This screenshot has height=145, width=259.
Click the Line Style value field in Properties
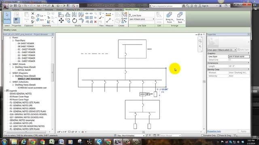pos(239,56)
